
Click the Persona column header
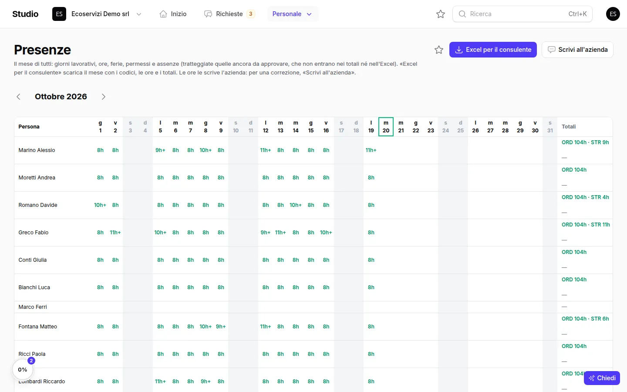(29, 127)
